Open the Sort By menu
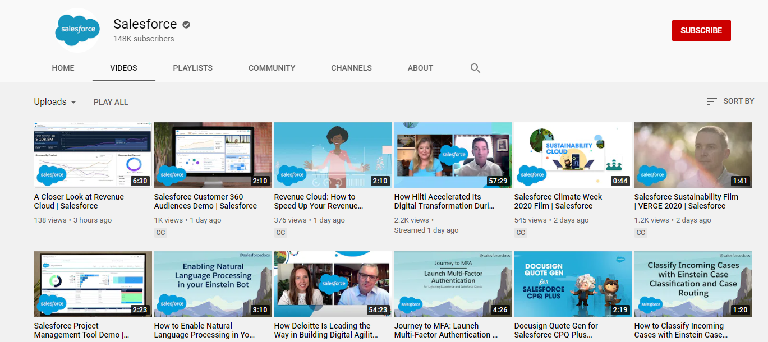Screen dimensions: 768x342 [x=730, y=101]
